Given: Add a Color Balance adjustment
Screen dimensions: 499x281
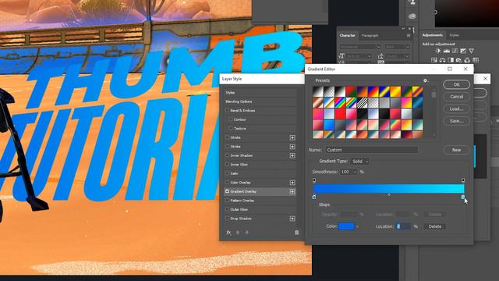Looking at the screenshot, I should (442, 60).
